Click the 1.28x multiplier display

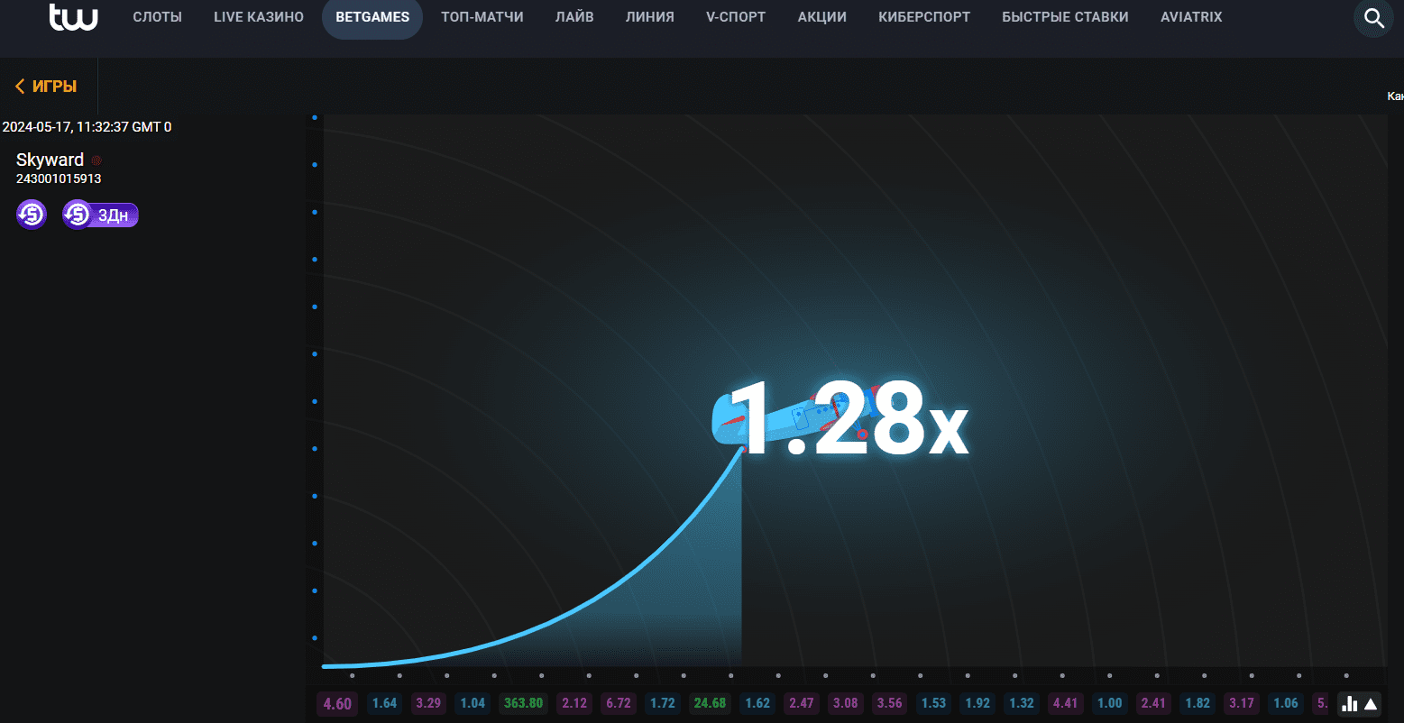848,420
